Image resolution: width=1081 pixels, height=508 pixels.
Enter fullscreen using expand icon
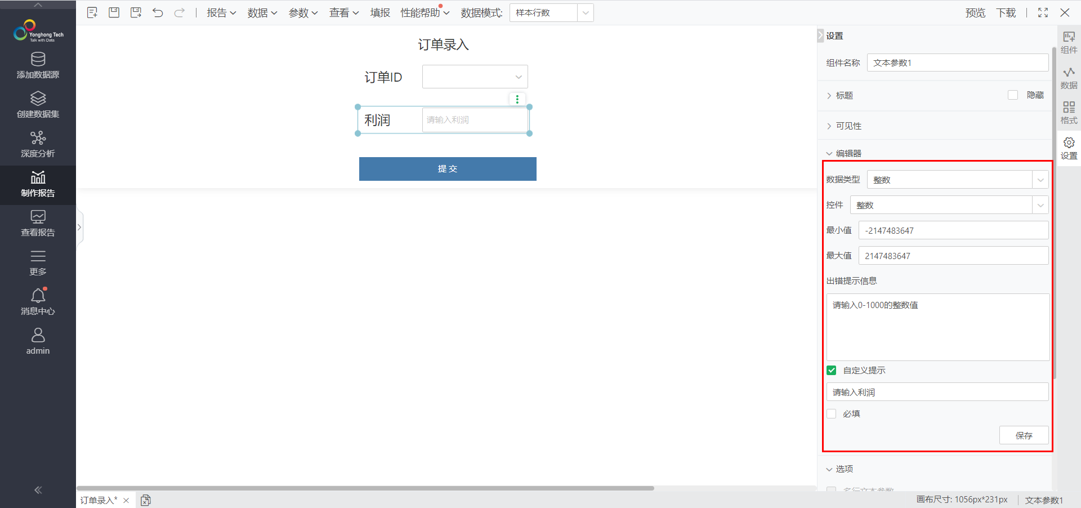click(x=1043, y=12)
